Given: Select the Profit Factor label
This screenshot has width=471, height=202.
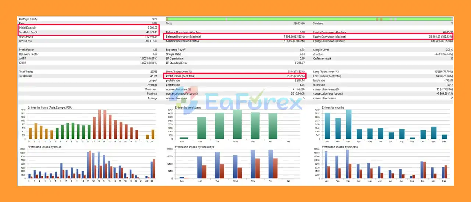Looking at the screenshot, I should (26, 50).
